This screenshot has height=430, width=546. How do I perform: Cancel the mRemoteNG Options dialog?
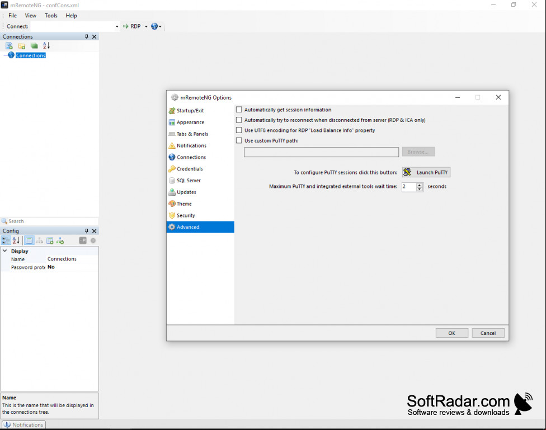tap(488, 333)
